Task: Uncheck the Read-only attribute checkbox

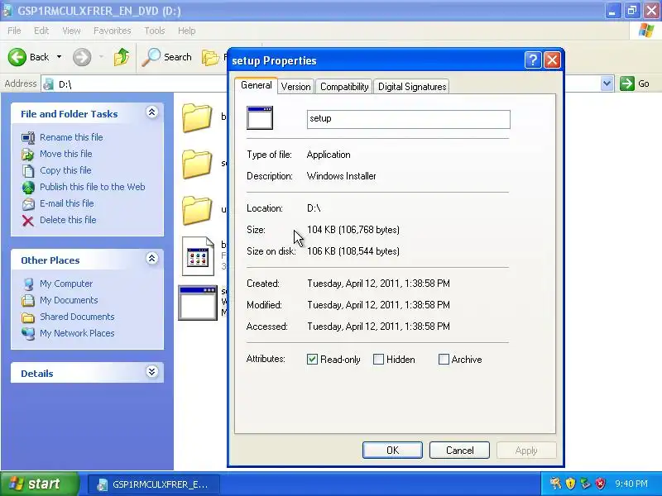Action: pyautogui.click(x=312, y=360)
